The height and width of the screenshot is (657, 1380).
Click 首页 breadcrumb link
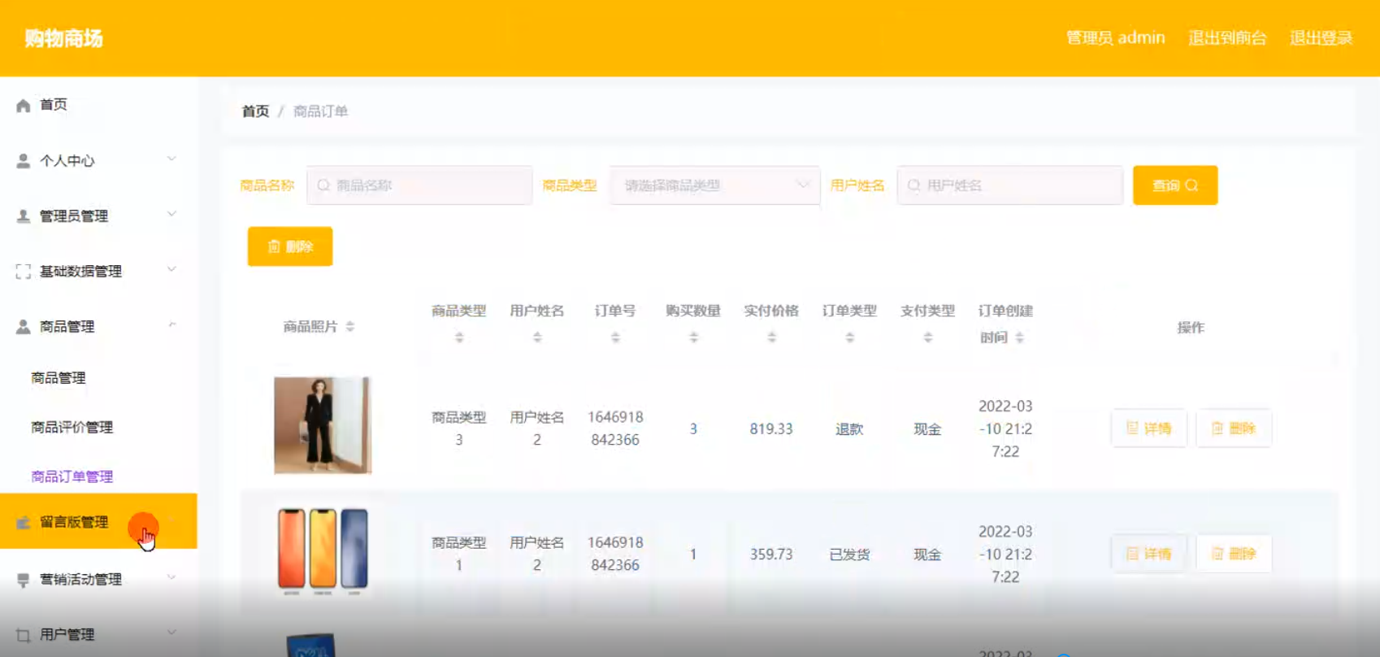255,111
